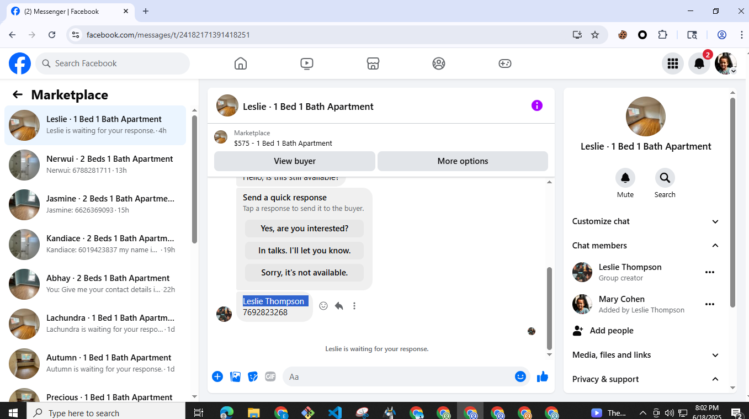Viewport: 749px width, 419px height.
Task: Send "Yes, are you interested?" quick response
Action: click(304, 229)
